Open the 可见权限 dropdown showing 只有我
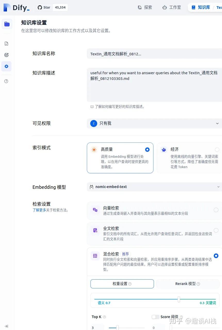The height and width of the screenshot is (330, 222). pyautogui.click(x=155, y=123)
